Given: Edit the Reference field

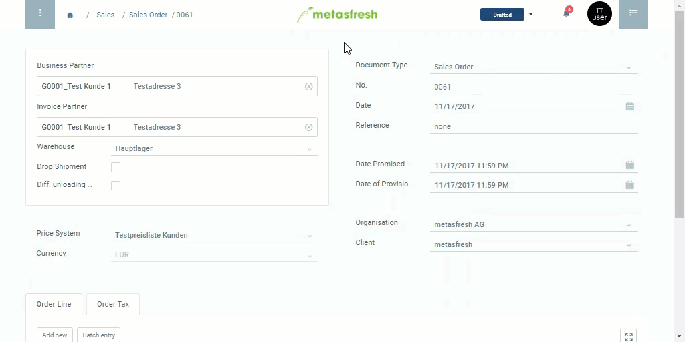Looking at the screenshot, I should (x=533, y=126).
